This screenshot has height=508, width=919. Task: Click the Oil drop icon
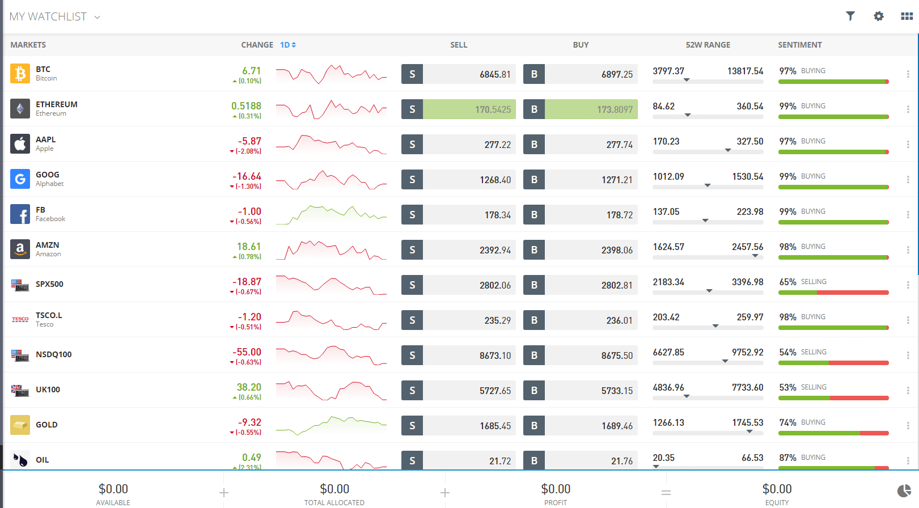tap(20, 460)
